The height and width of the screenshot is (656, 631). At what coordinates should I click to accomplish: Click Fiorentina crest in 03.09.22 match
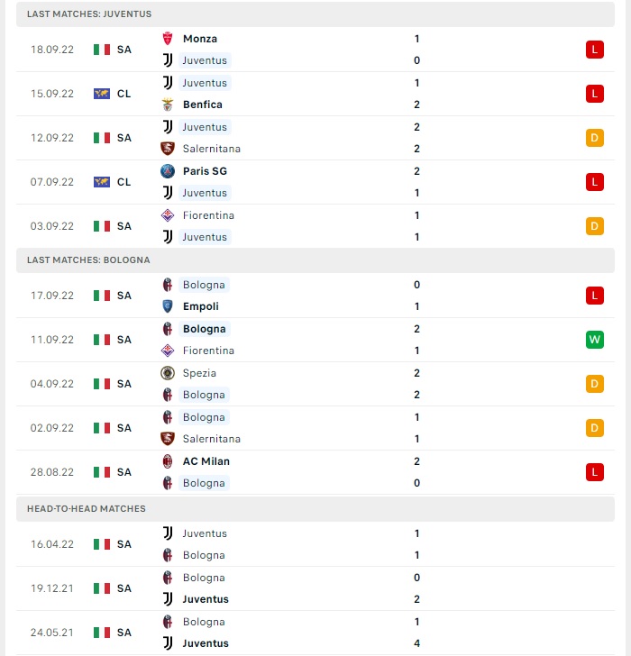coord(168,215)
